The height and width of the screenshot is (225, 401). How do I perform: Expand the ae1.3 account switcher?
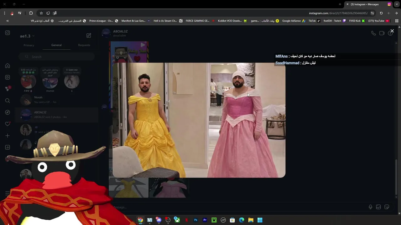pyautogui.click(x=27, y=36)
